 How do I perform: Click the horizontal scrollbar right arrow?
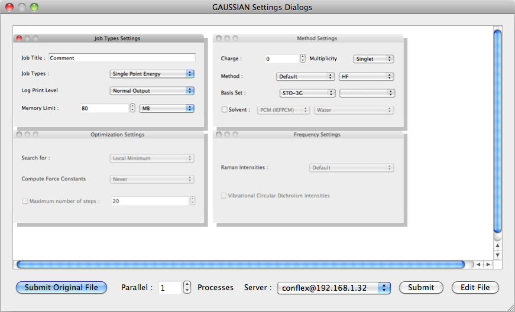(488, 264)
